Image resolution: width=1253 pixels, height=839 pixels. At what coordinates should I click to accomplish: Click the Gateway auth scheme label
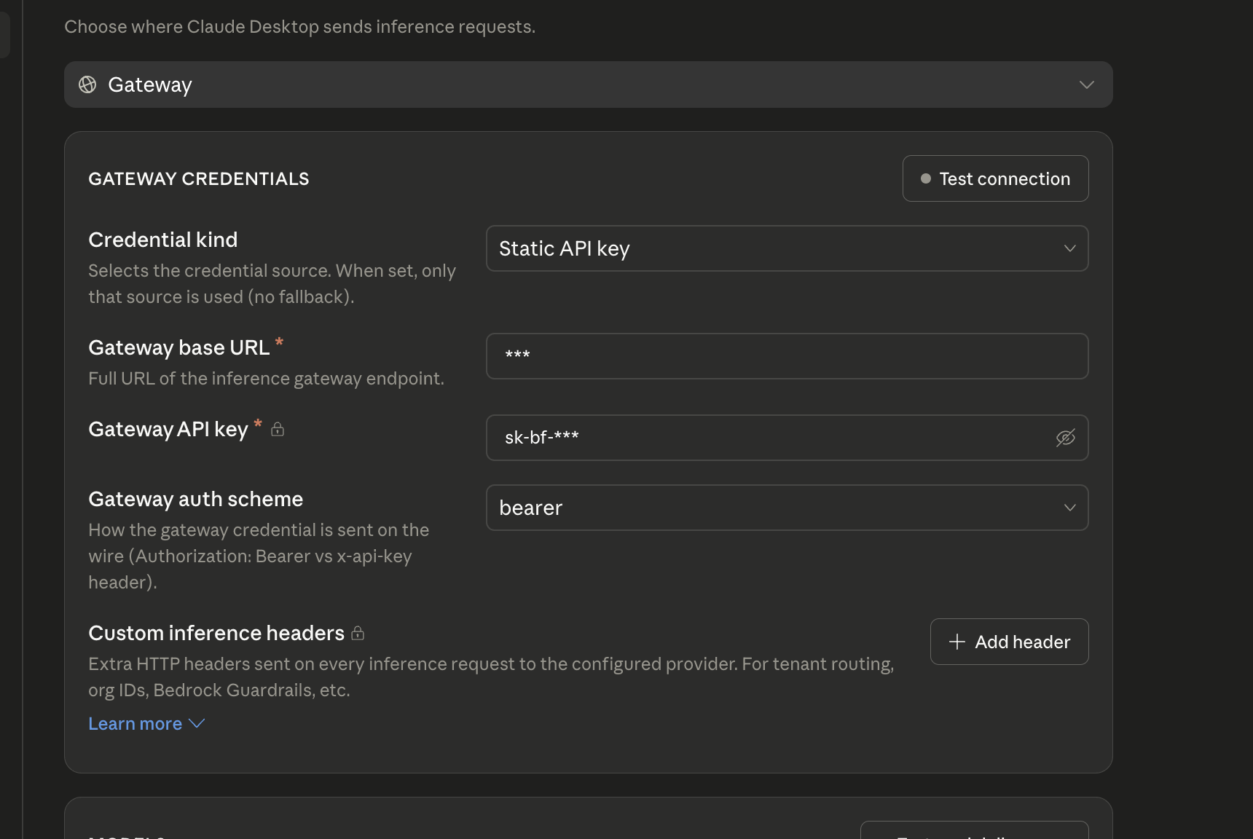[196, 499]
